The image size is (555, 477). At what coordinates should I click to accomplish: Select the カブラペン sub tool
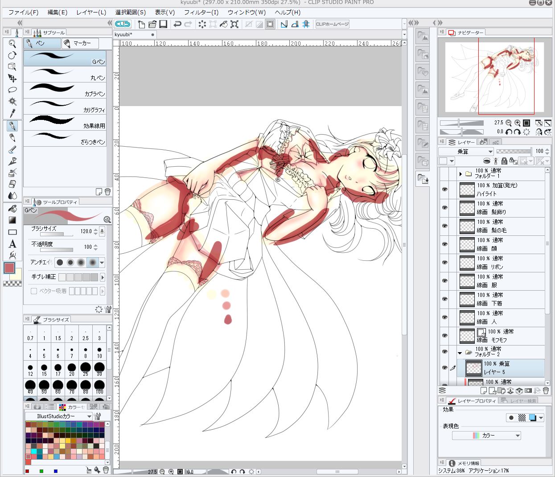click(65, 90)
